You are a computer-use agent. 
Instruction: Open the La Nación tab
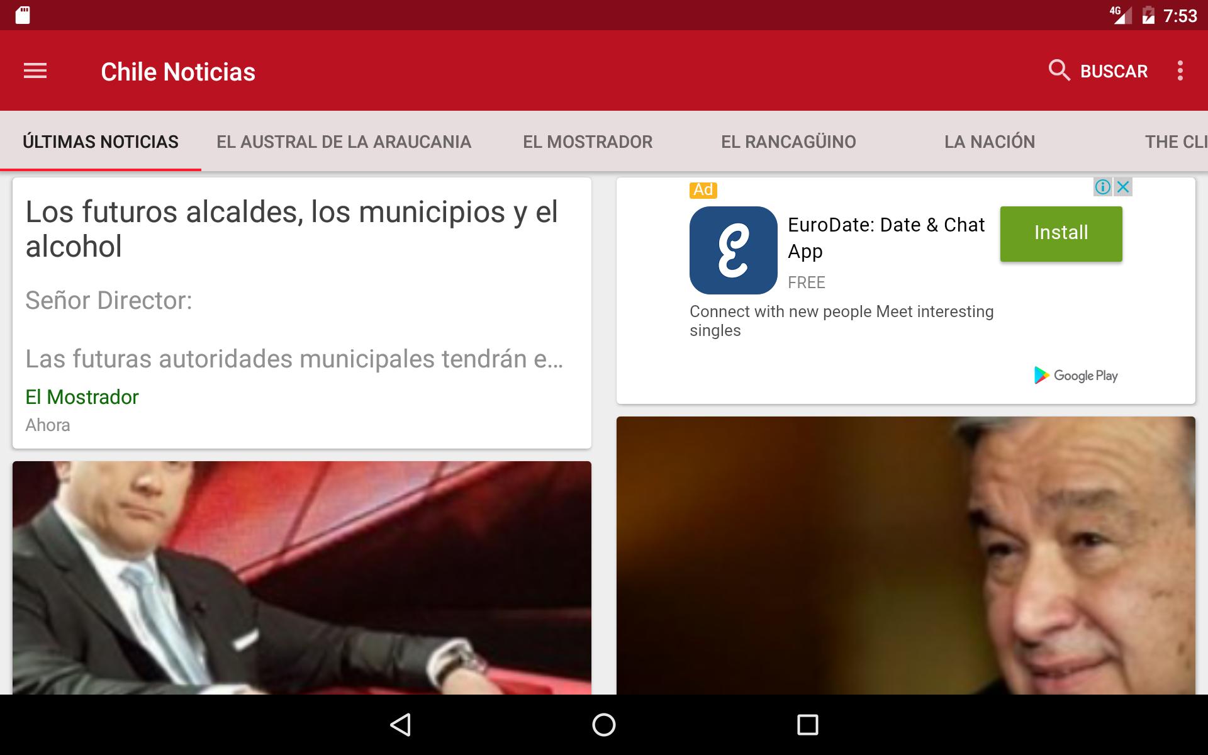point(990,142)
